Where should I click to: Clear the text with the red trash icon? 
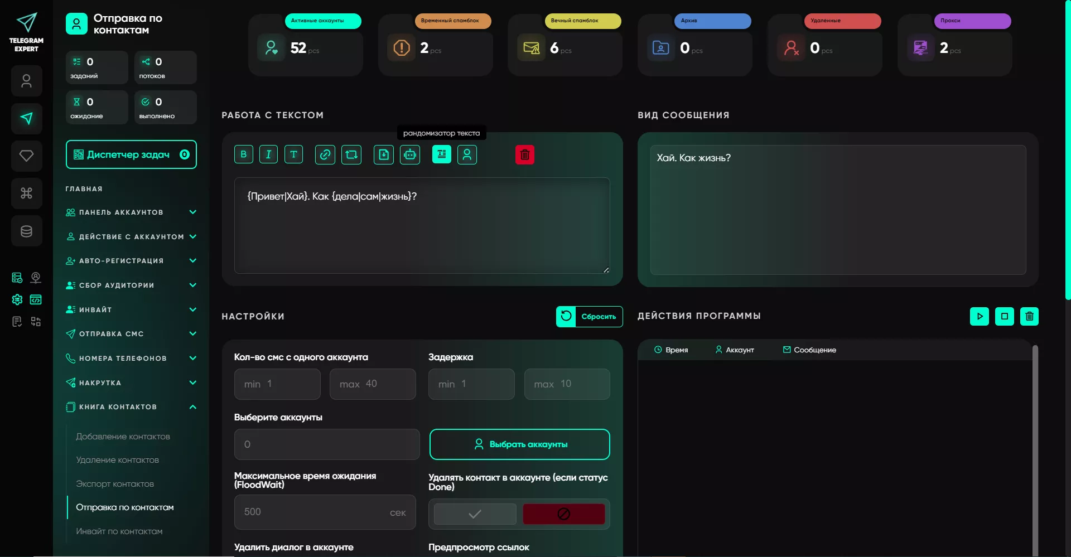click(525, 154)
